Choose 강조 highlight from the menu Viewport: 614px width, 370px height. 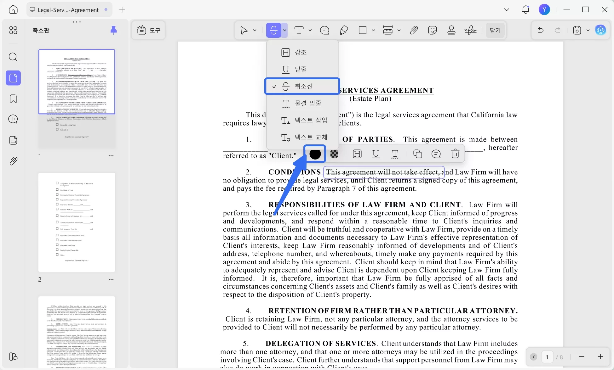[300, 52]
